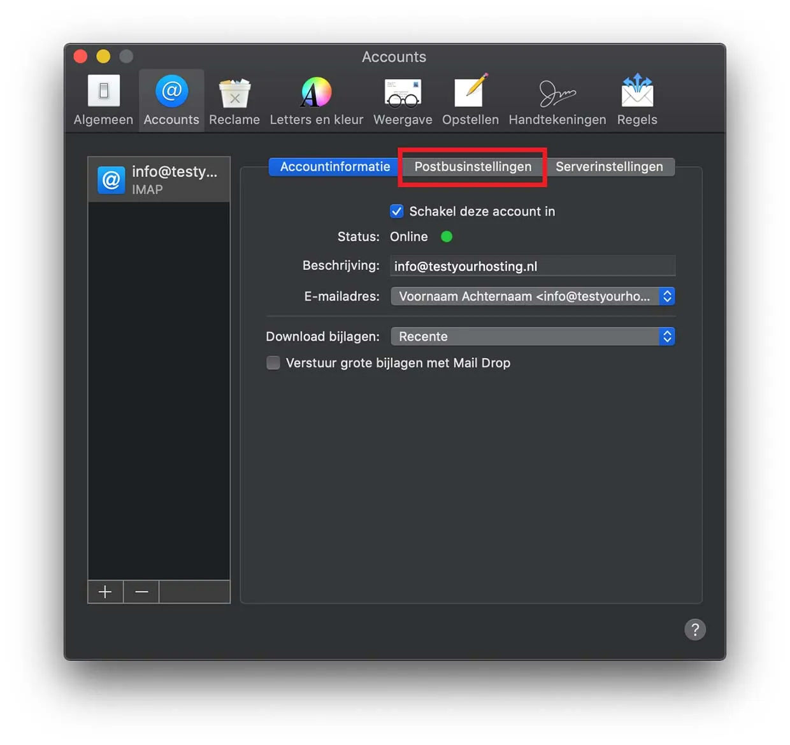Click the Beschrijving text field
Viewport: 790px width, 745px height.
click(x=532, y=266)
